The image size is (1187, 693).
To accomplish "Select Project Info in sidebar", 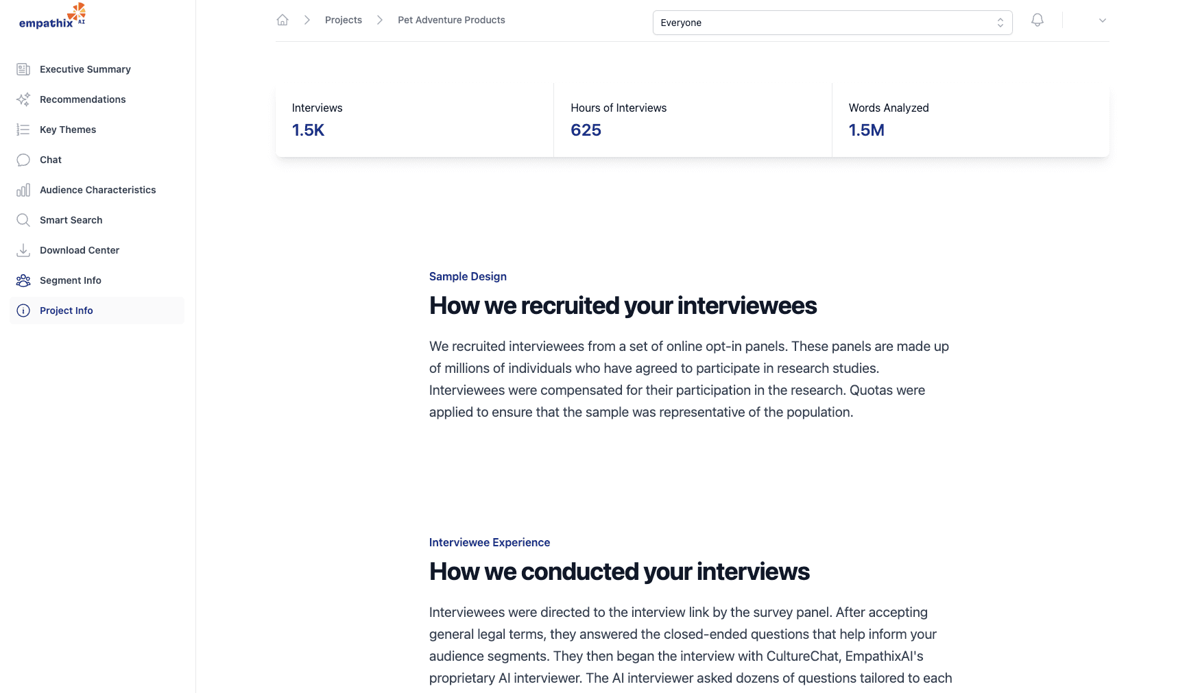I will [x=67, y=311].
